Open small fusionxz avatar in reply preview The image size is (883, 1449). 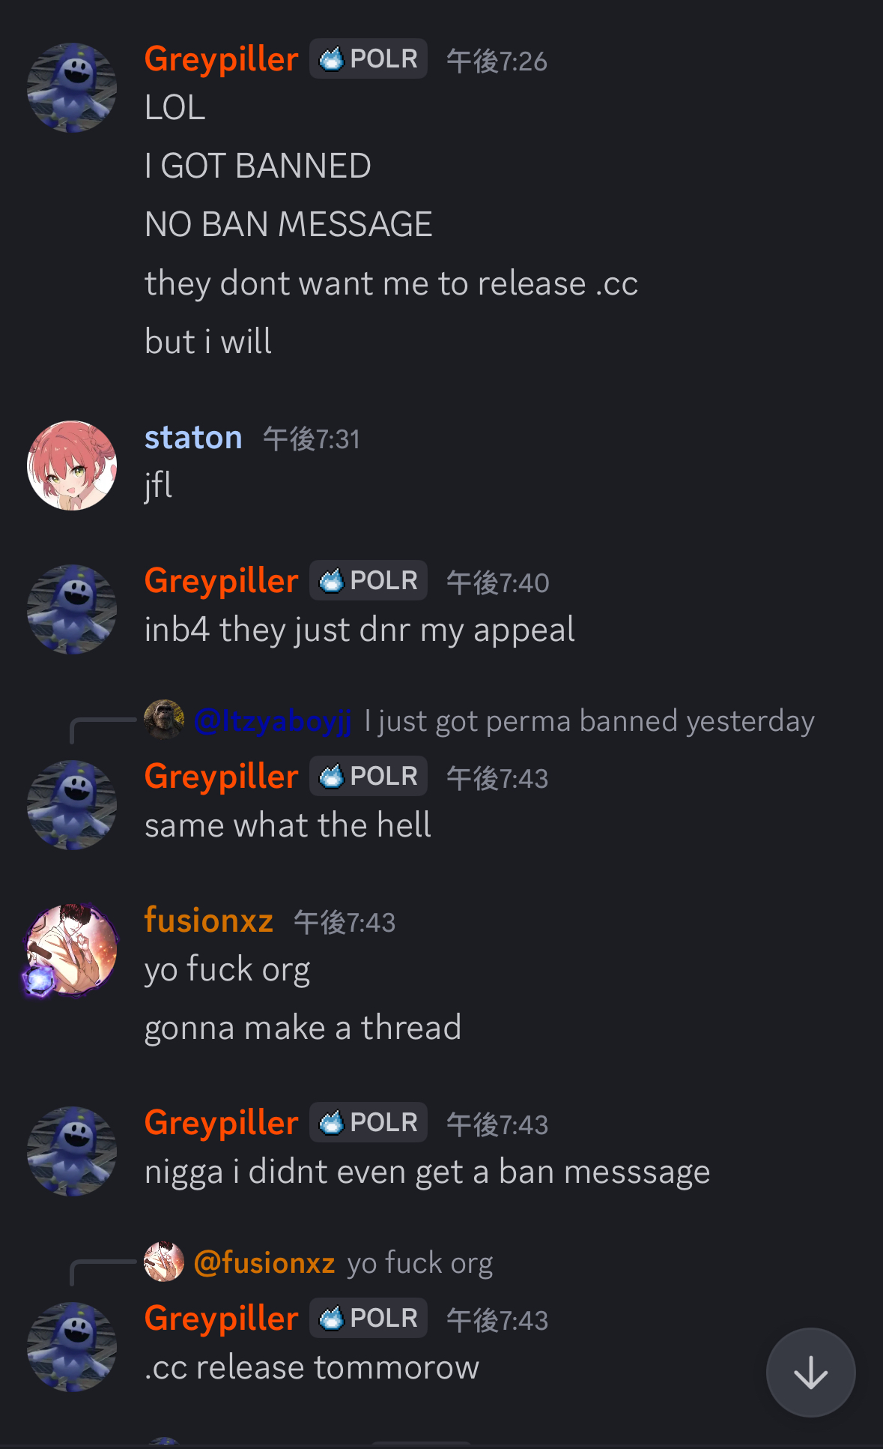click(164, 1262)
